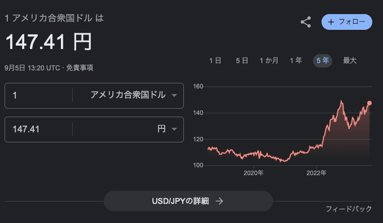This screenshot has height=223, width=383.
Task: Click the フィードバック link
Action: coord(349,209)
